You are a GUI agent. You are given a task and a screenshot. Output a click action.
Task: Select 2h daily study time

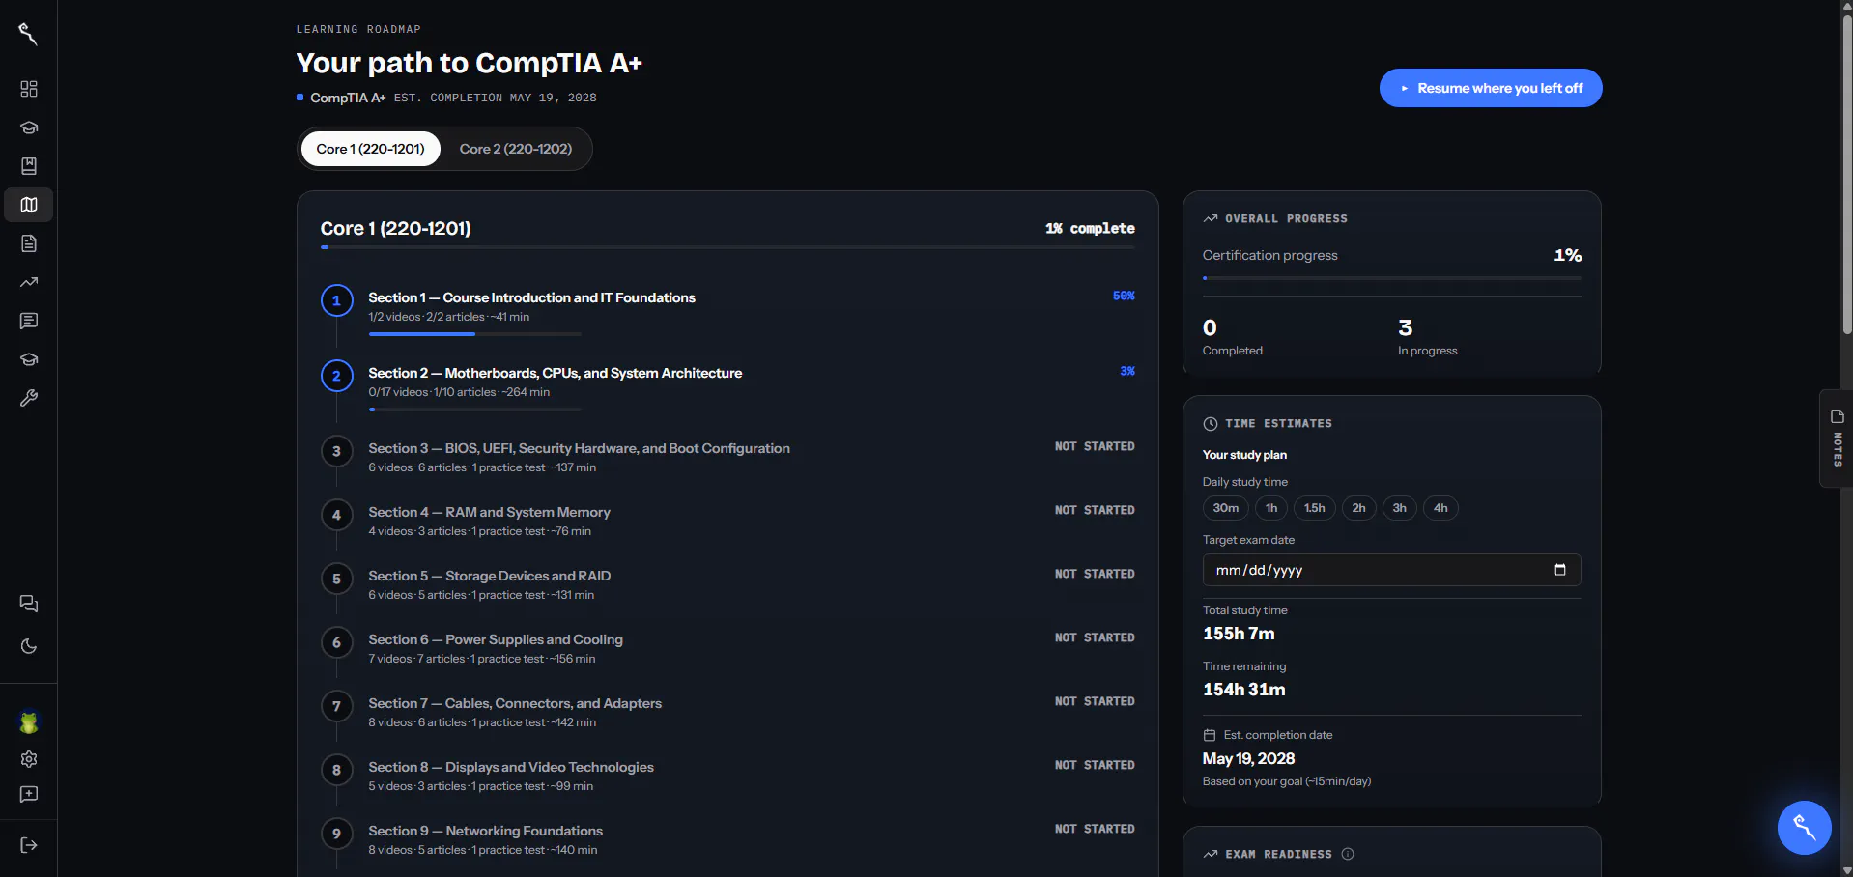click(x=1359, y=508)
